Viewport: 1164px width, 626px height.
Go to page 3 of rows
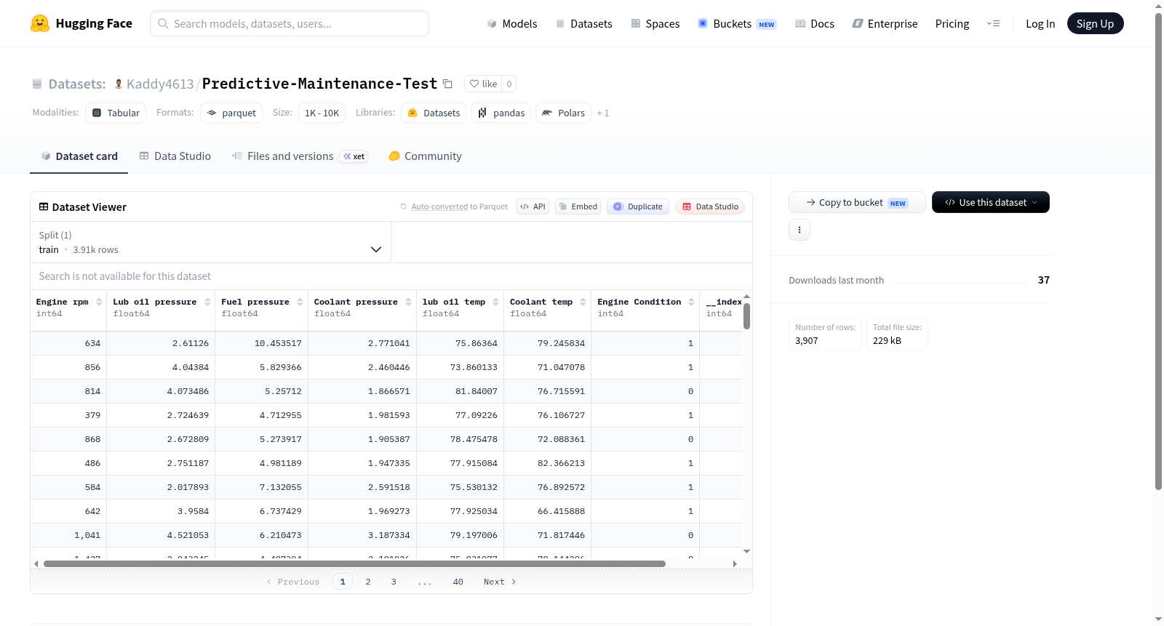coord(394,582)
